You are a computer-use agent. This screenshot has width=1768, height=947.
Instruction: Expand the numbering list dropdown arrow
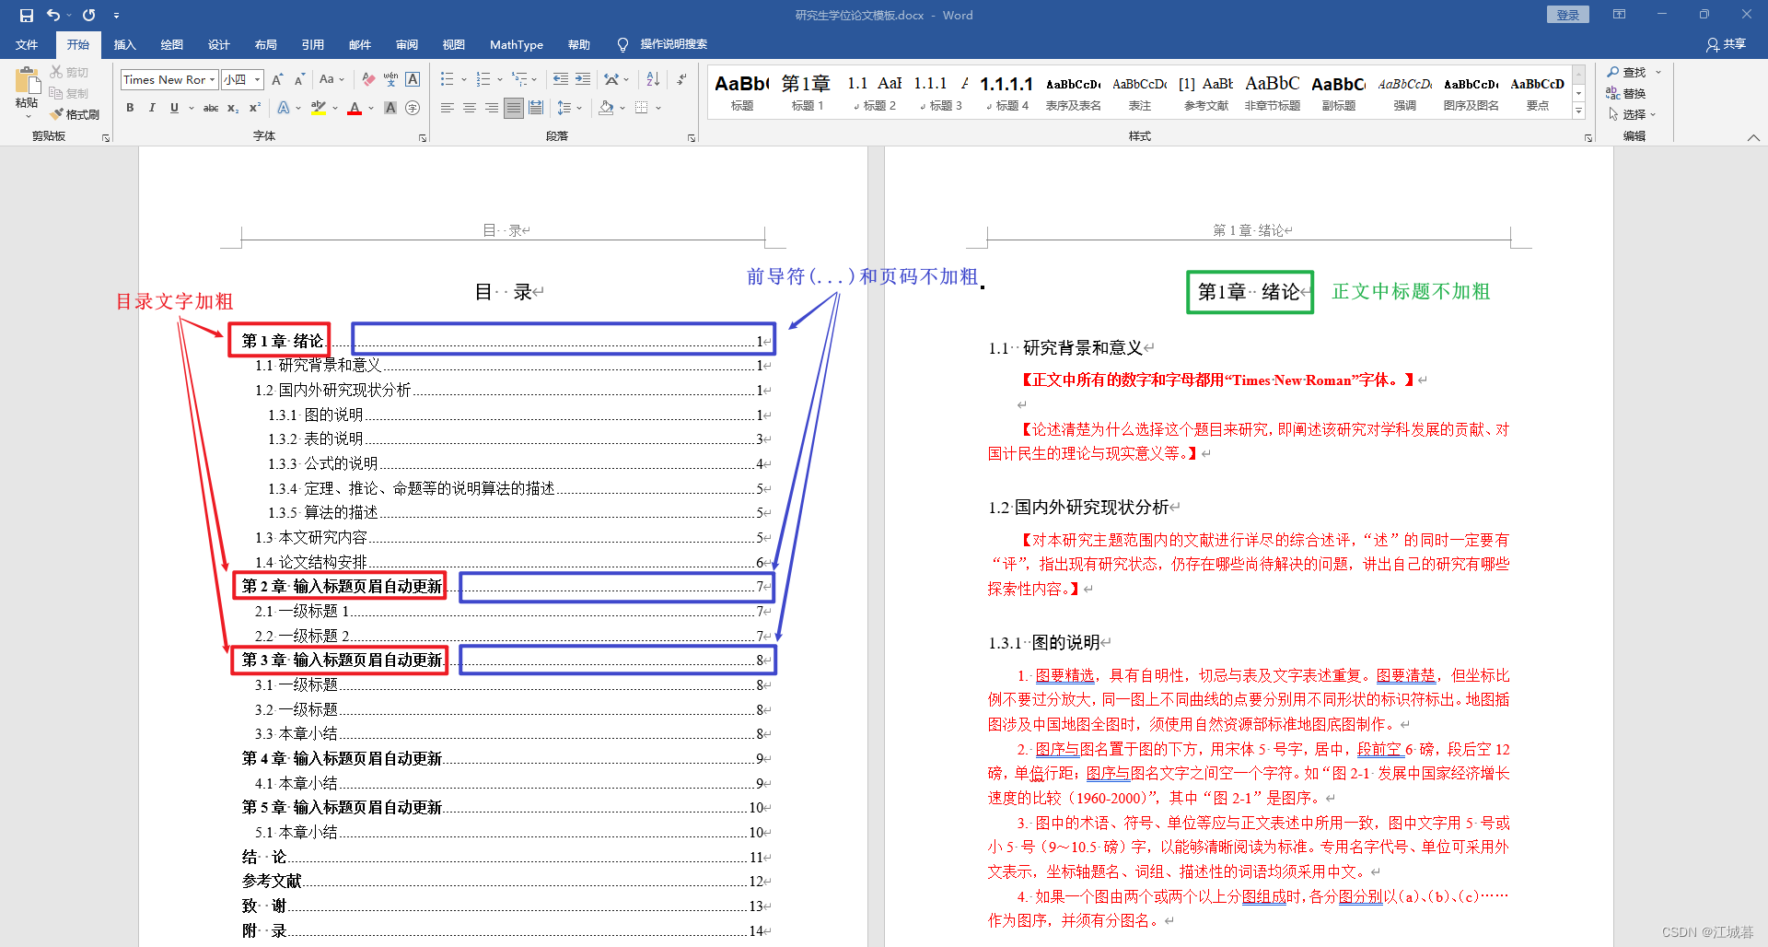[499, 79]
